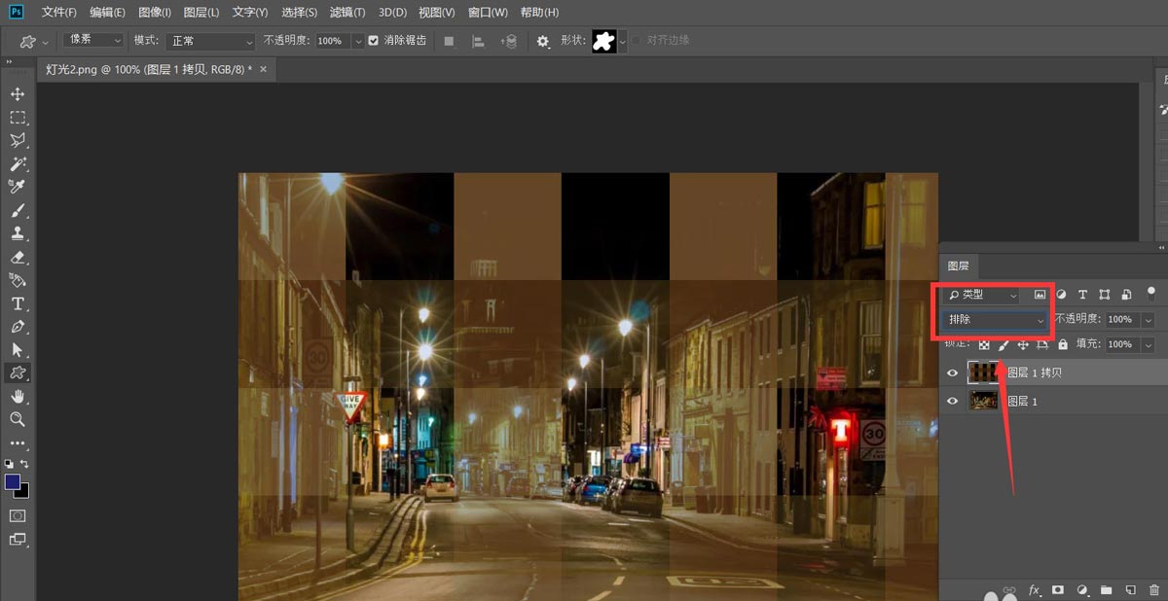Open the 正常 blend mode dropdown in options bar
1168x601 pixels.
click(209, 41)
